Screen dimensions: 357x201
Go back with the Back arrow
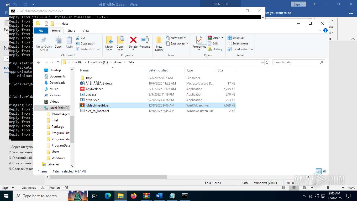pos(39,62)
